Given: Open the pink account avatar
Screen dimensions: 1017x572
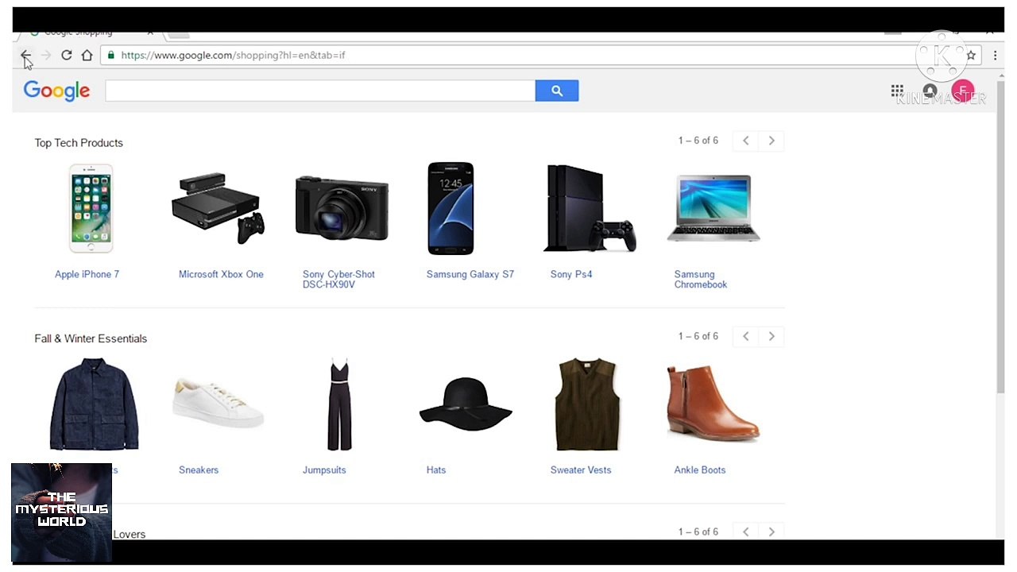Looking at the screenshot, I should [x=962, y=91].
